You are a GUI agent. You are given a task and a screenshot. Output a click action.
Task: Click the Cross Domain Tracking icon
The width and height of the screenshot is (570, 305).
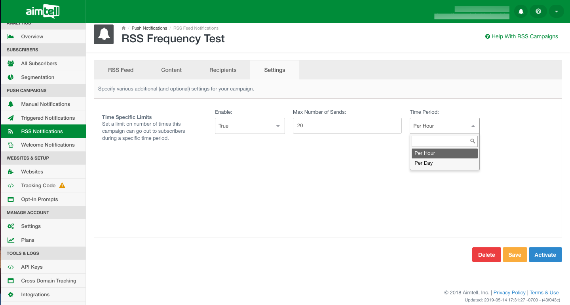tap(11, 281)
